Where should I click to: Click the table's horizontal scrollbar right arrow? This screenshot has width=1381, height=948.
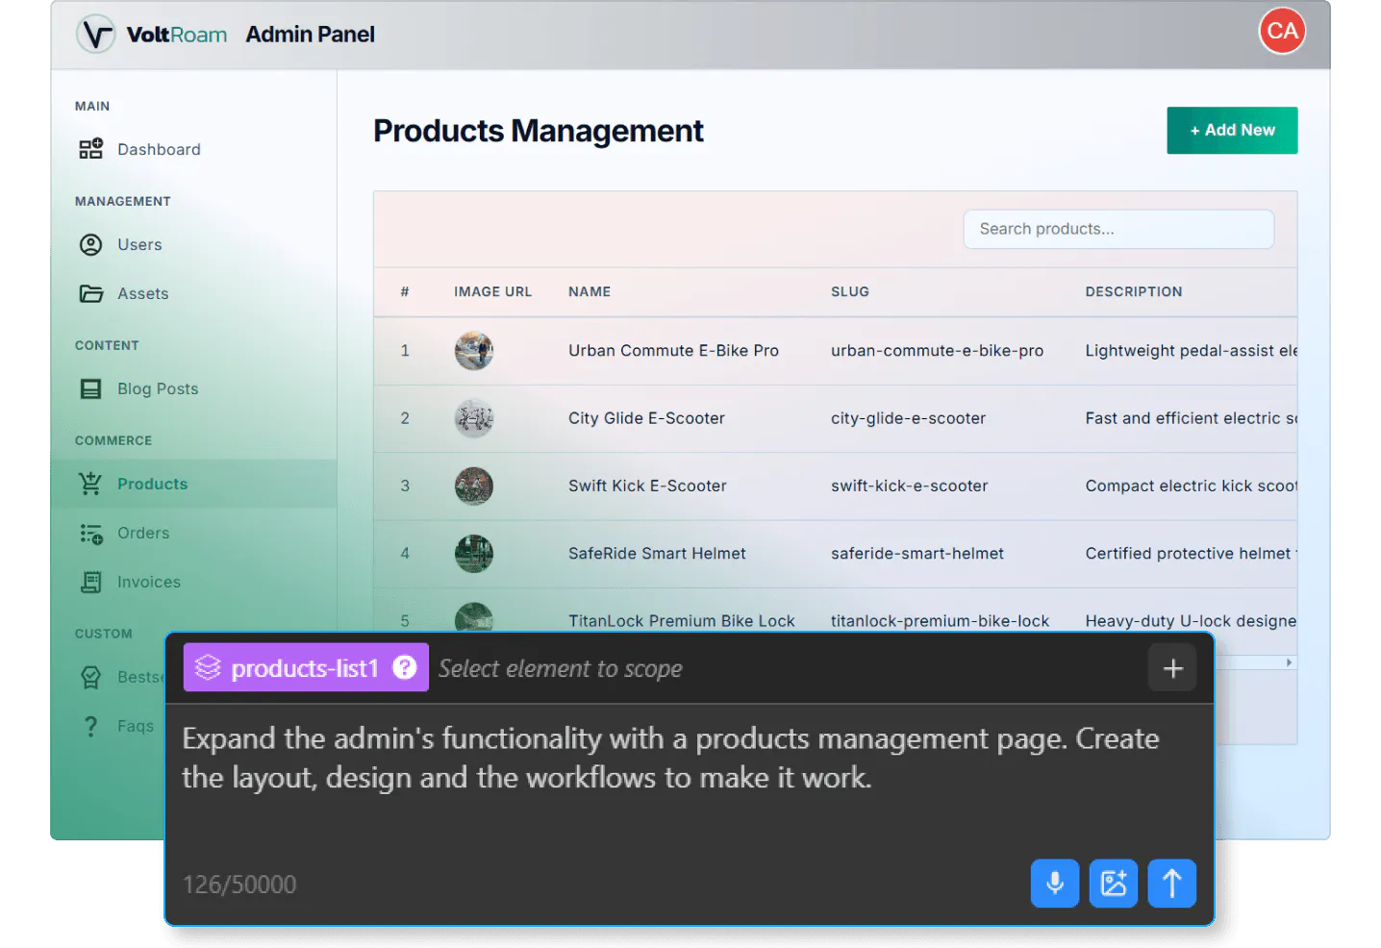point(1289,662)
